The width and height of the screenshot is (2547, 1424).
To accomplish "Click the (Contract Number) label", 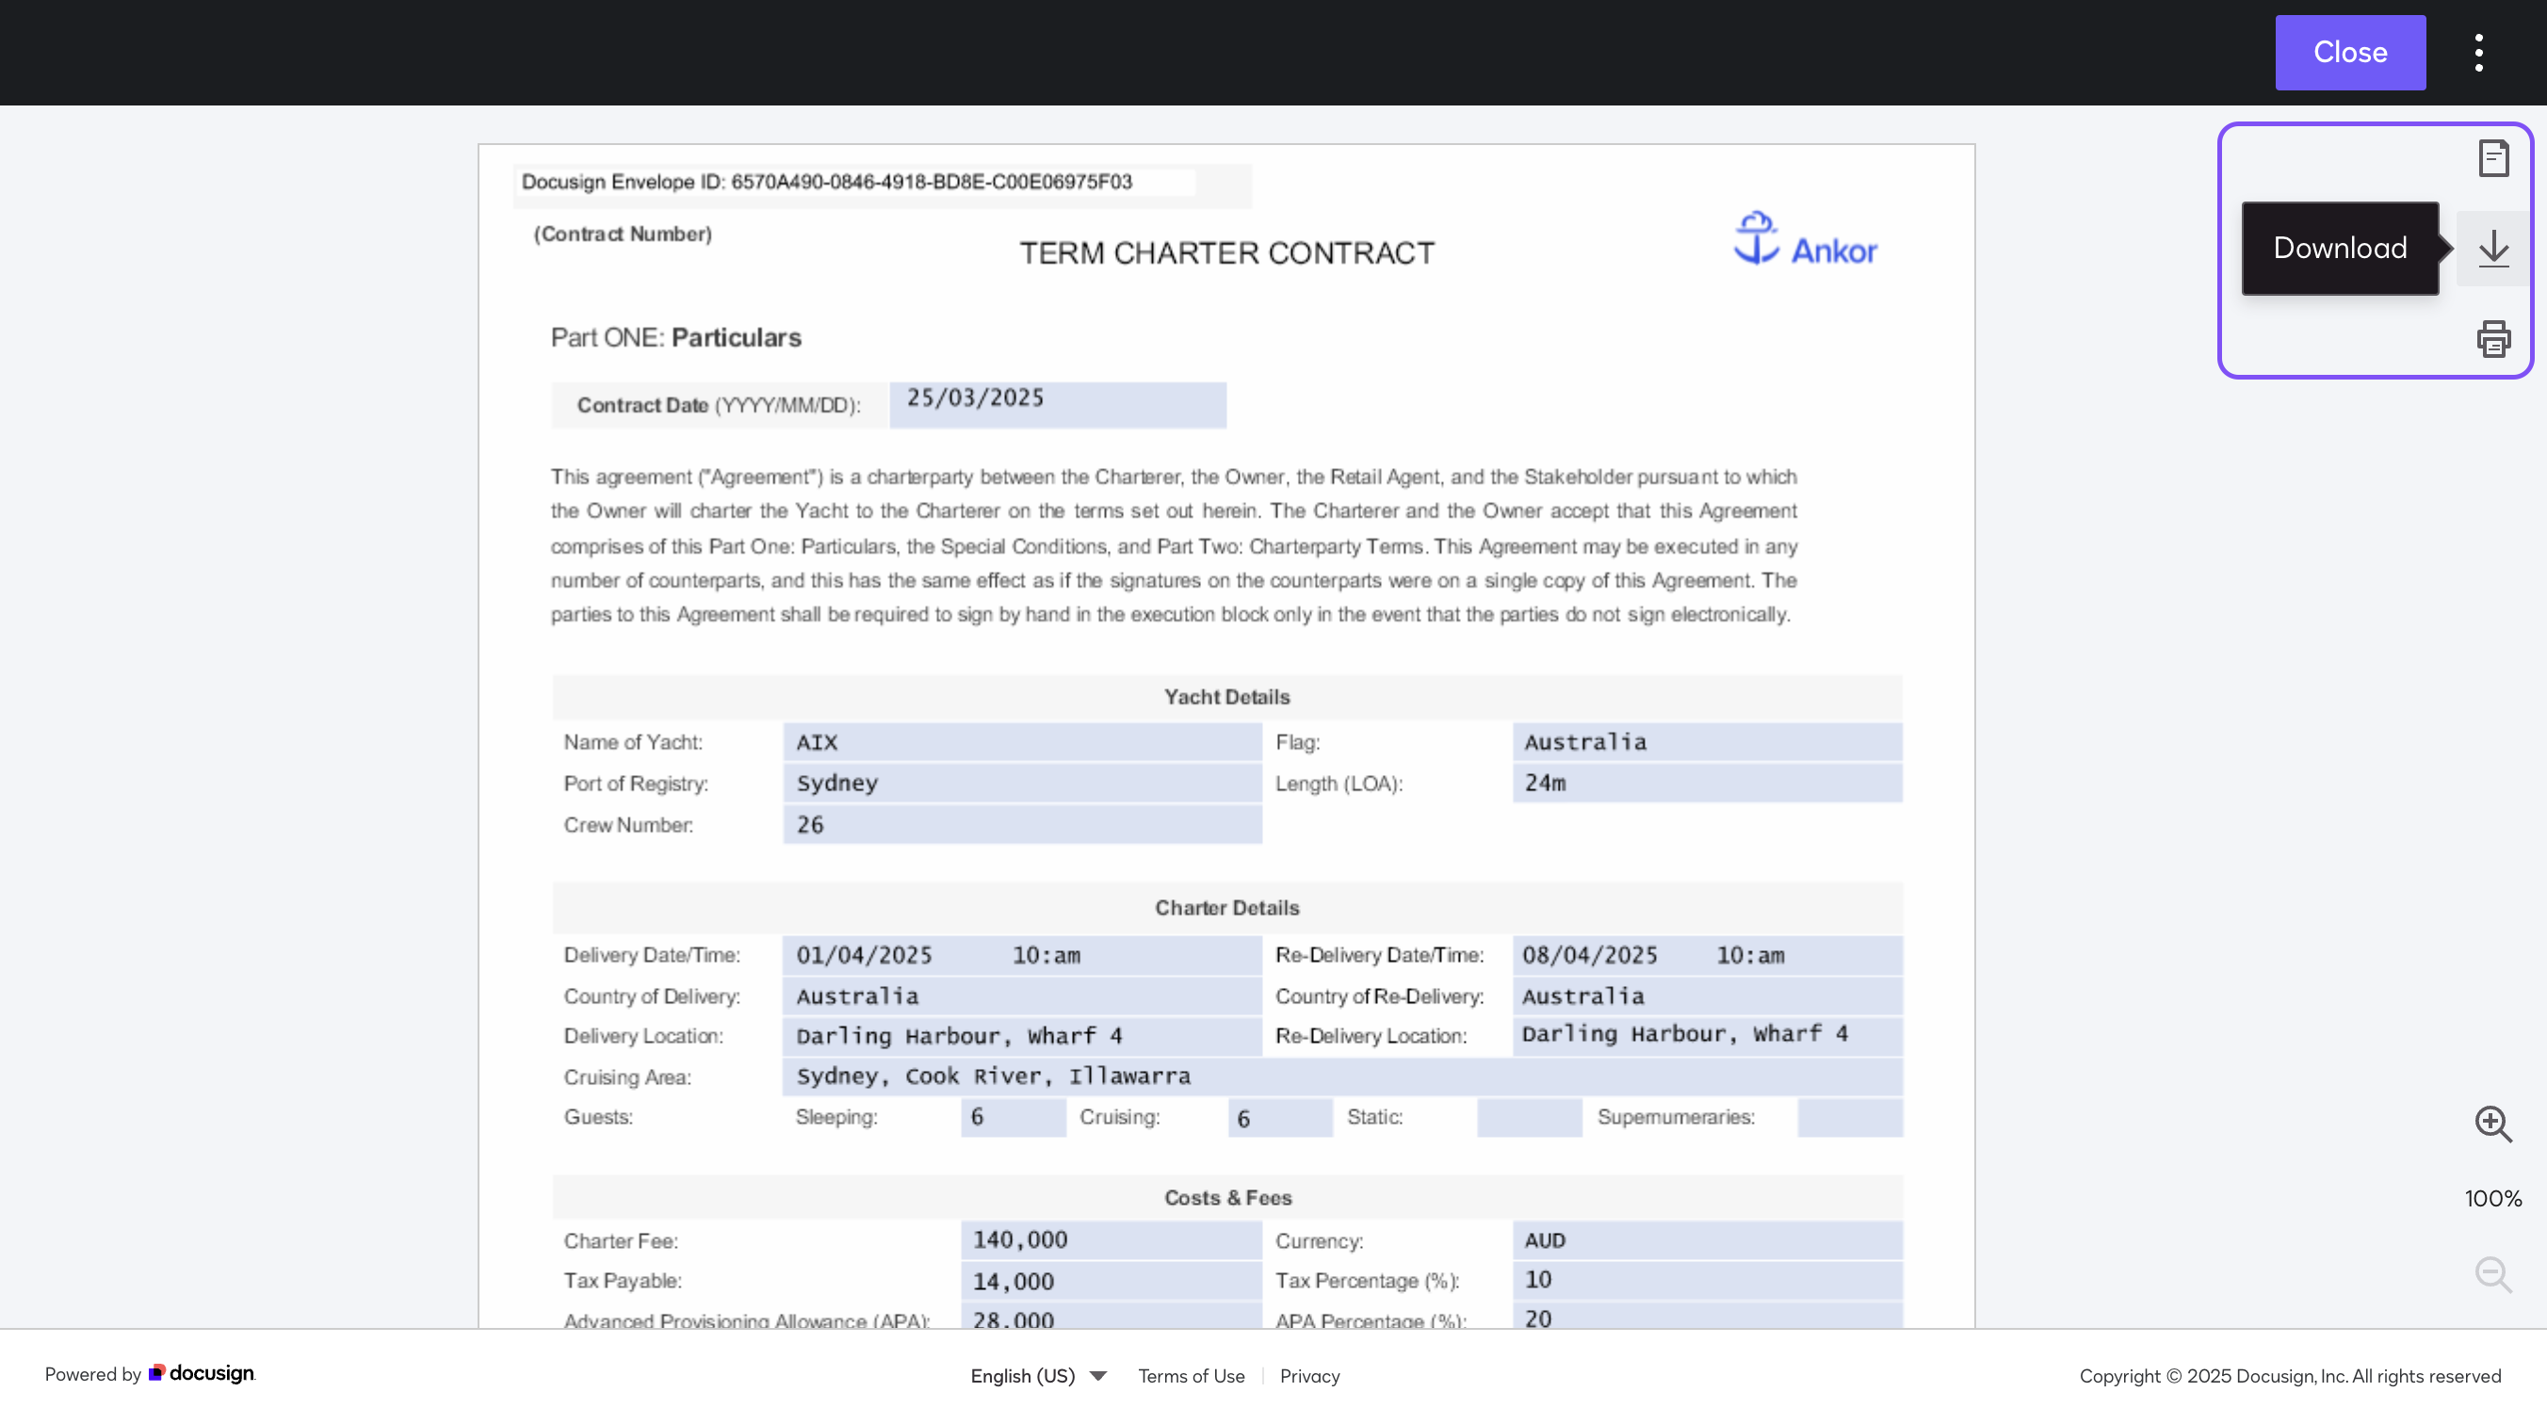I will [x=623, y=235].
